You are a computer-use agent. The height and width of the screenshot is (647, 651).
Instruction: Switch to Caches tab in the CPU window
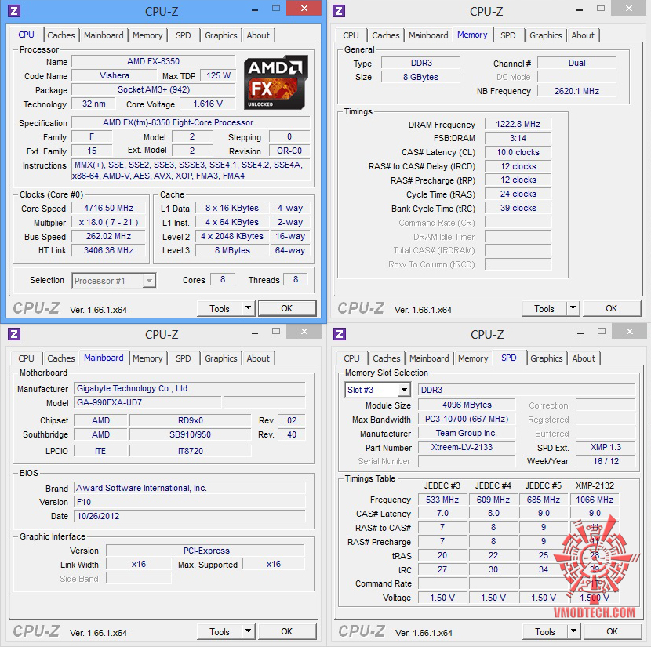click(61, 35)
